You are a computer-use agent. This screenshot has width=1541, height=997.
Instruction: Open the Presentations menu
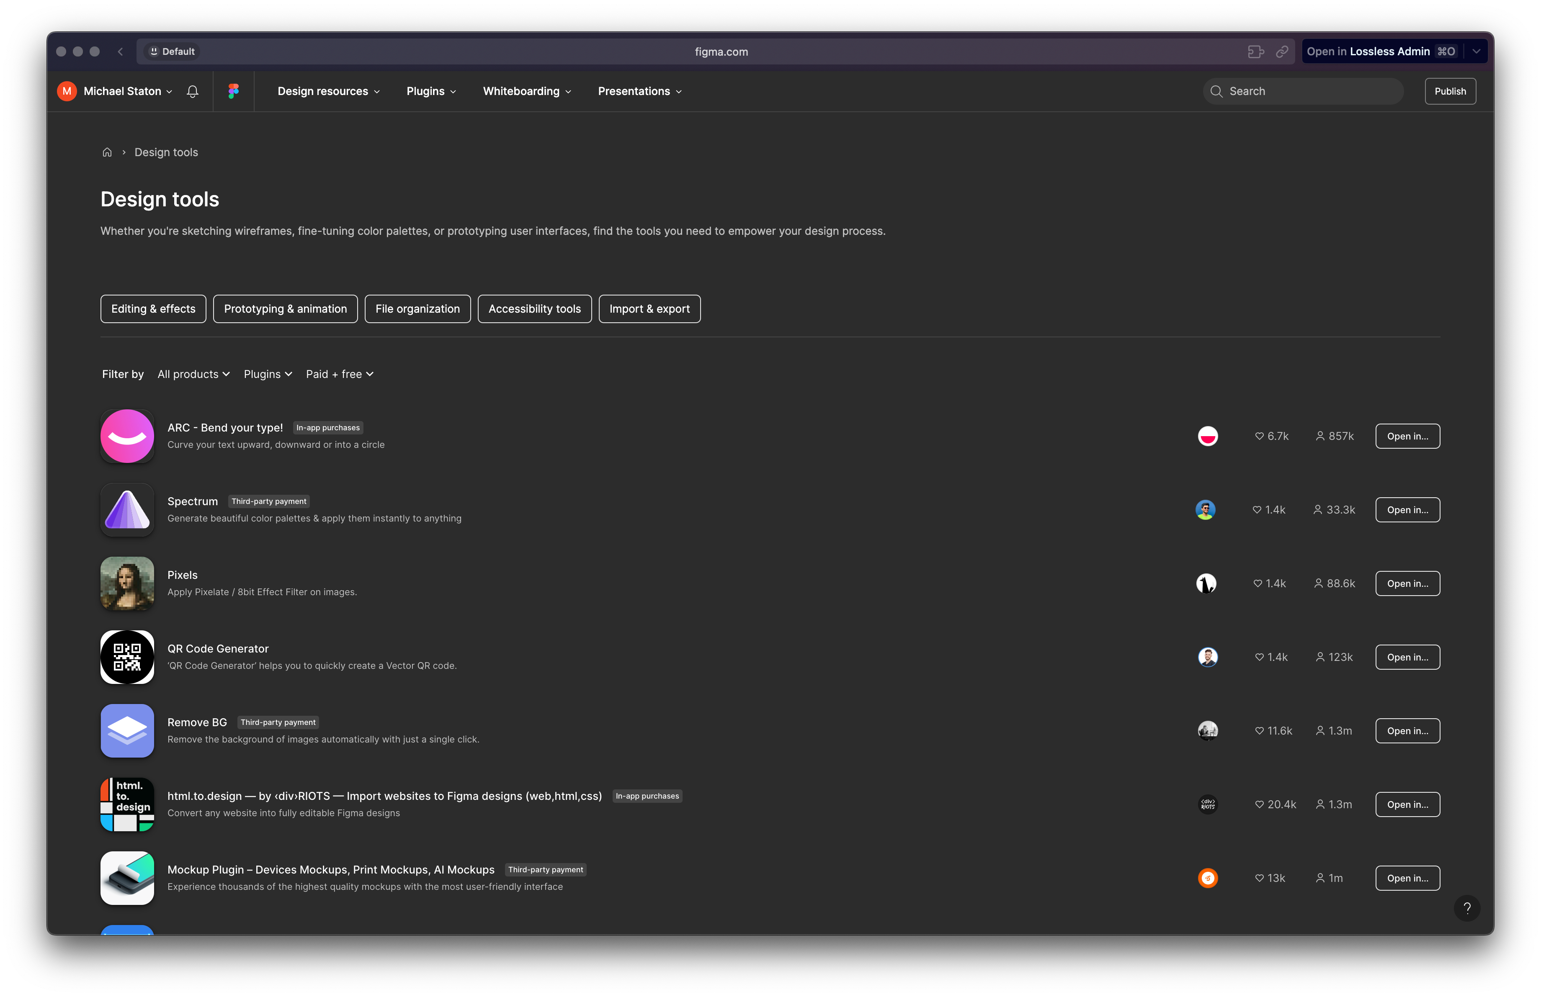(x=640, y=91)
